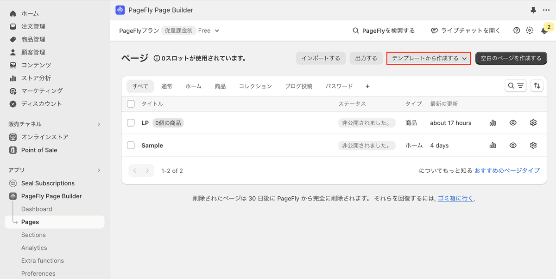Switch to the 通常 tab
556x279 pixels.
(x=167, y=86)
